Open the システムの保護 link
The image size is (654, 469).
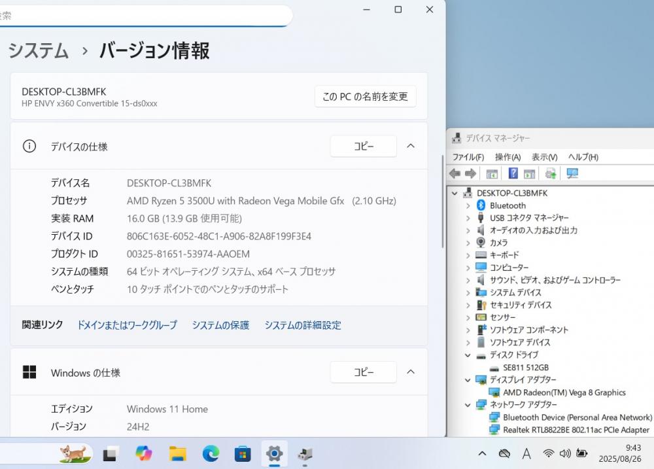(x=220, y=325)
